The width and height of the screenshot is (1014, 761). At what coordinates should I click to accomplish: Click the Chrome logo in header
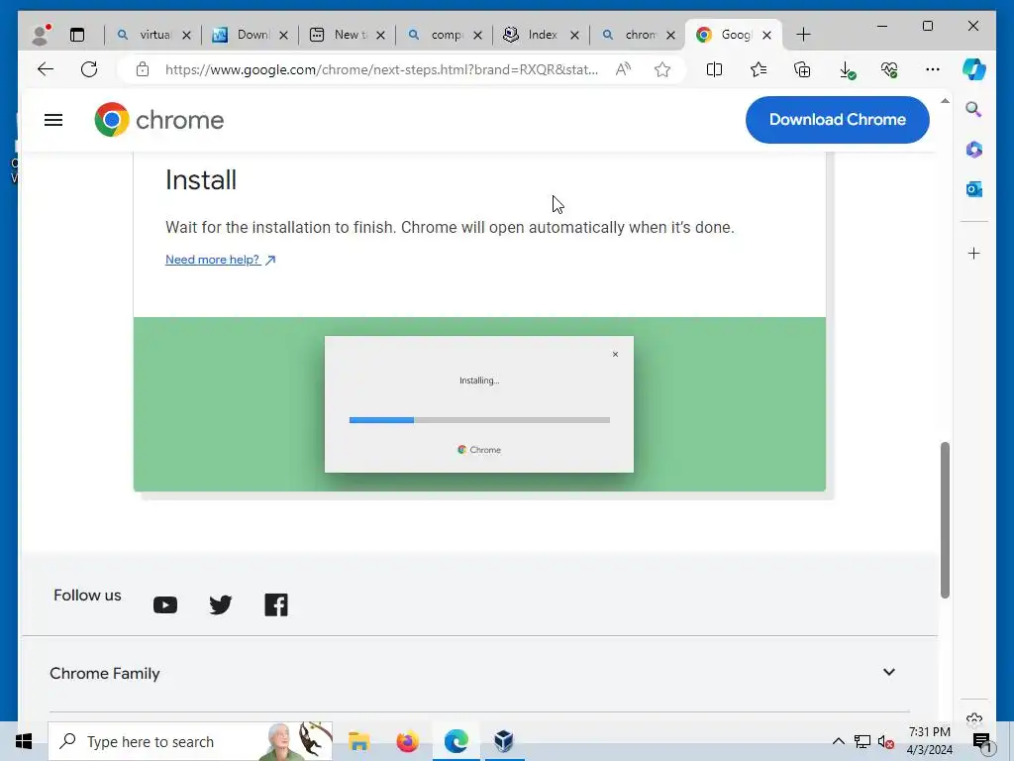click(x=159, y=120)
